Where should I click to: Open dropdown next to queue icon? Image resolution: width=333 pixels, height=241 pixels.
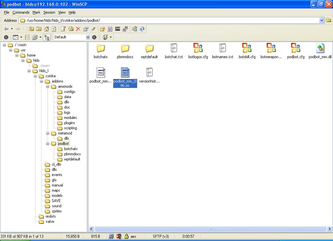(40, 37)
